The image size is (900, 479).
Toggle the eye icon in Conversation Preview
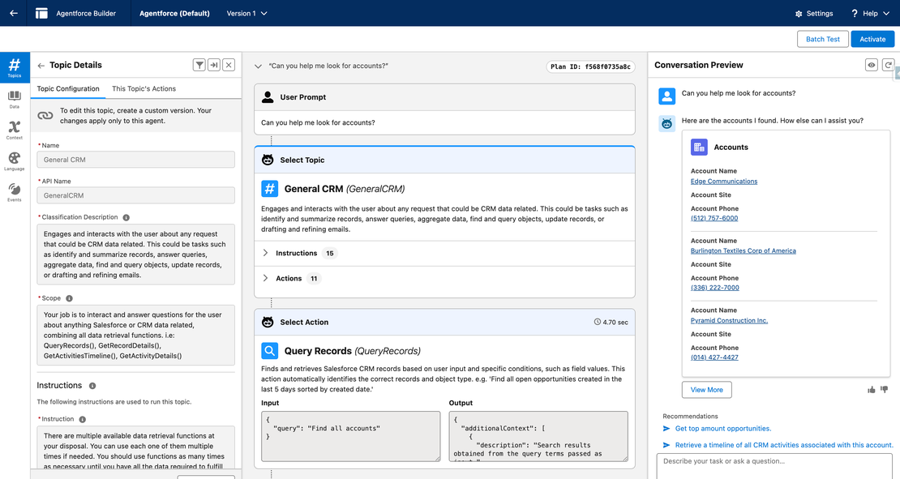point(871,65)
